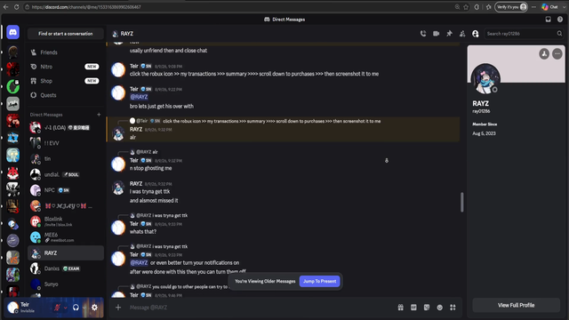Click View Full Profile button
The width and height of the screenshot is (569, 320).
click(516, 305)
